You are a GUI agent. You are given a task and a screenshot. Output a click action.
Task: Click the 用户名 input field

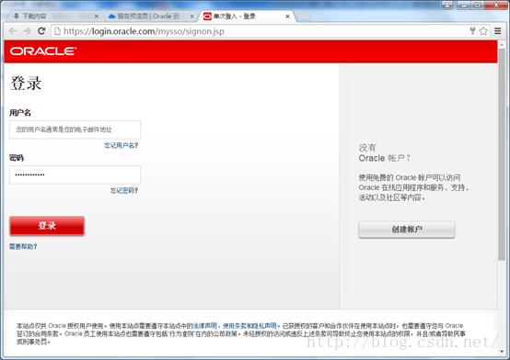(75, 129)
